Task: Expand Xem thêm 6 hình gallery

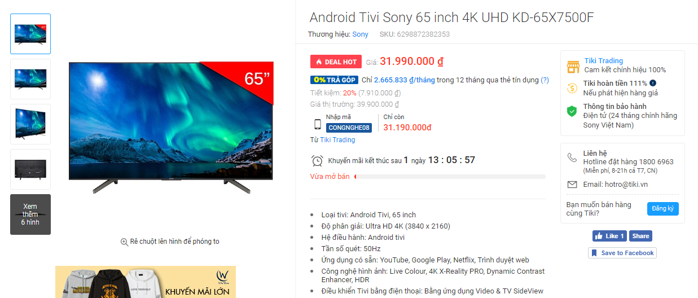Action: click(30, 214)
